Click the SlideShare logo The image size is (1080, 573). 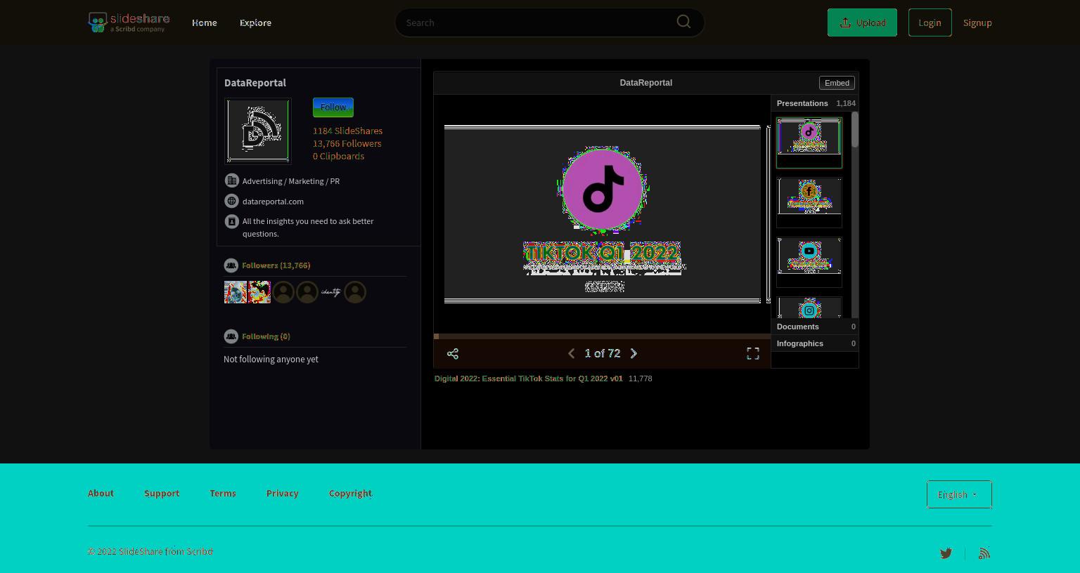[x=129, y=22]
